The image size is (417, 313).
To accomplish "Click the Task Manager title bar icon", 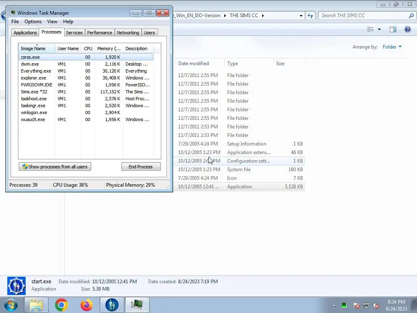I will click(13, 13).
